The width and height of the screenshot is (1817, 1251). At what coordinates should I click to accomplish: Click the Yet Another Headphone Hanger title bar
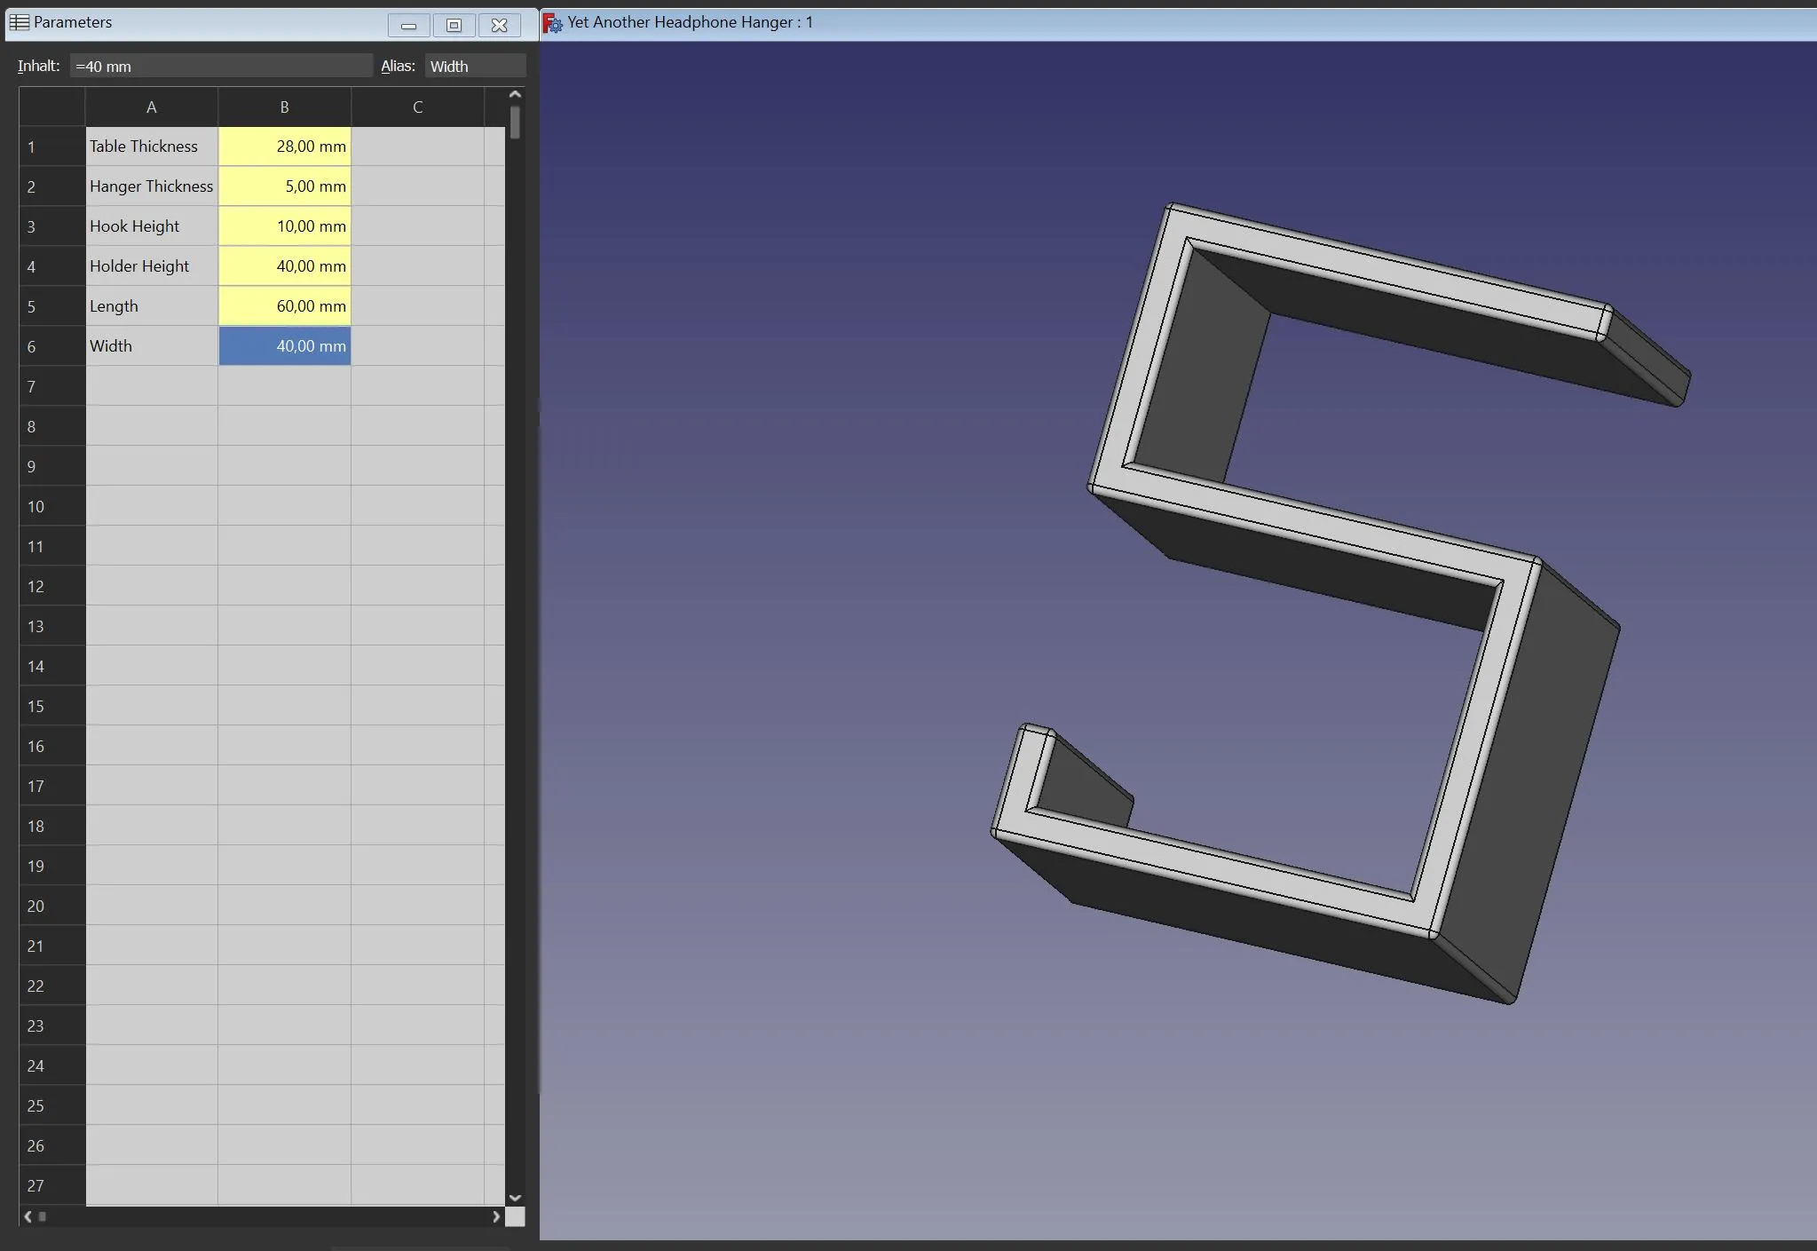click(x=1154, y=22)
